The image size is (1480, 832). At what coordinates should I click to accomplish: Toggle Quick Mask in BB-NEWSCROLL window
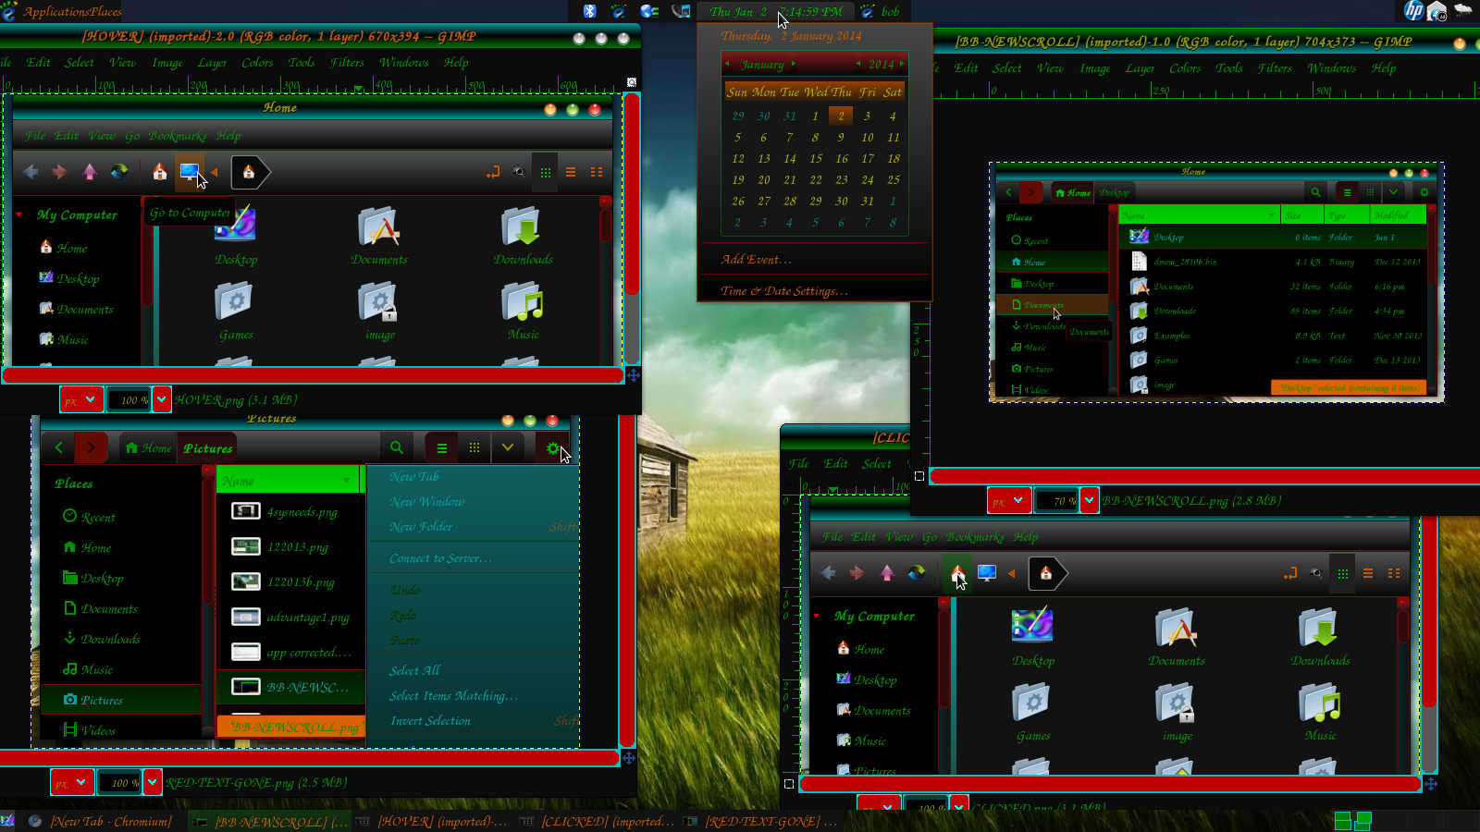(919, 476)
